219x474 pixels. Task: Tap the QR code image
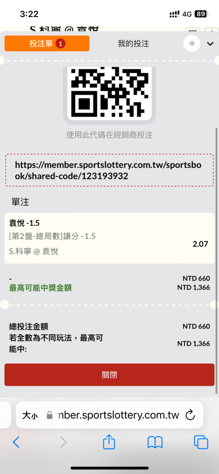pyautogui.click(x=109, y=93)
